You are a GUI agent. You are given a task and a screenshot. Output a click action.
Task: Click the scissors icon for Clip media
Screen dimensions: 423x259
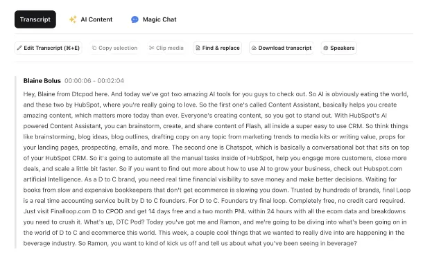pos(152,48)
